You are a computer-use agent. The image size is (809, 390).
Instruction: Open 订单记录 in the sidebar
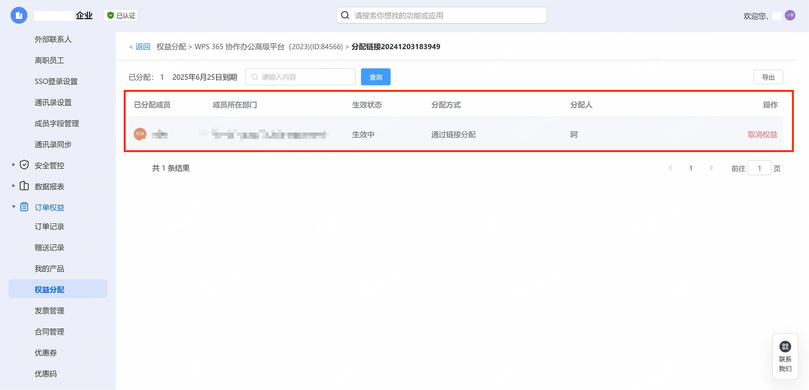49,227
